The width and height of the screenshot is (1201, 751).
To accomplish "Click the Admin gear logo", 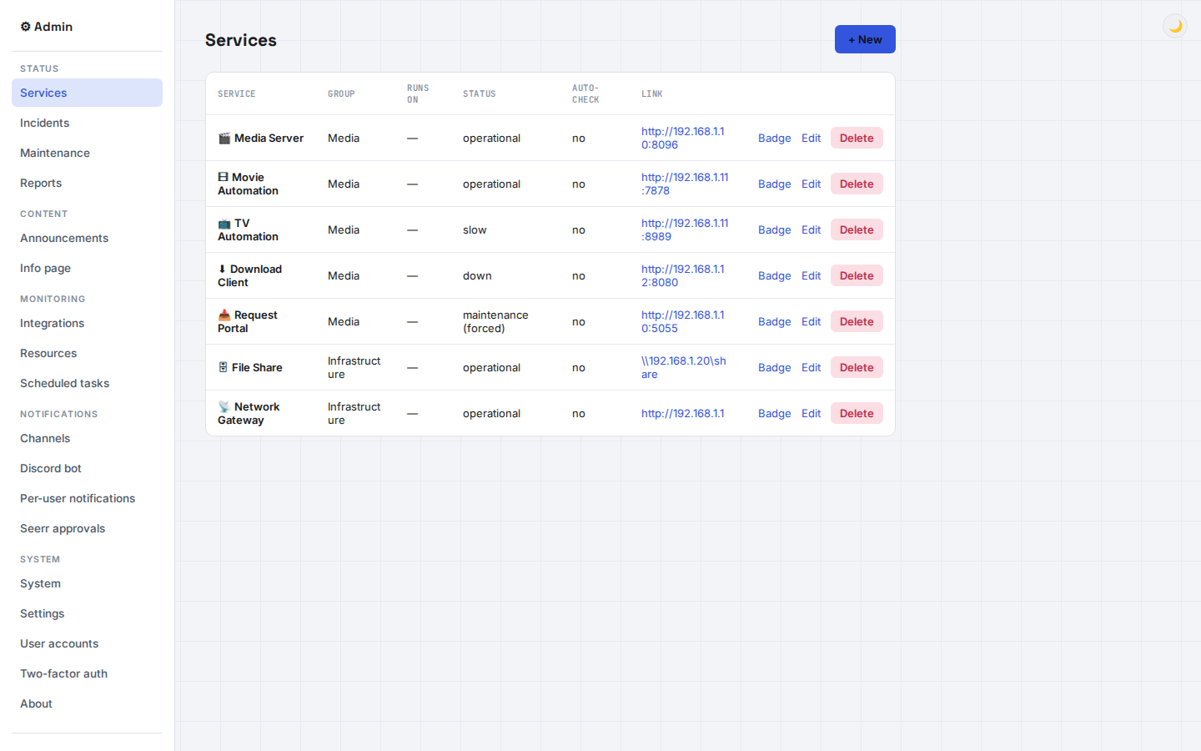I will pyautogui.click(x=26, y=27).
